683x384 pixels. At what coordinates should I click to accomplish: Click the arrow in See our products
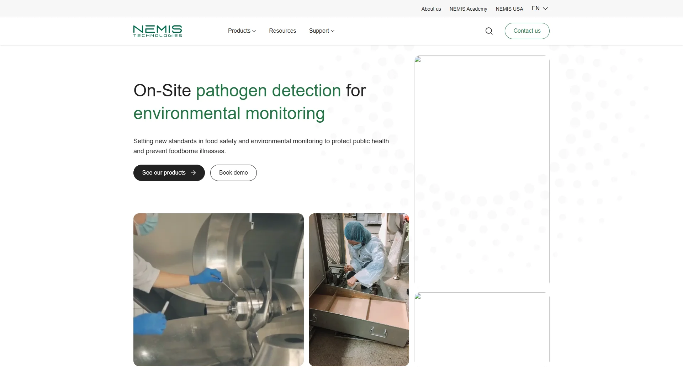click(193, 173)
